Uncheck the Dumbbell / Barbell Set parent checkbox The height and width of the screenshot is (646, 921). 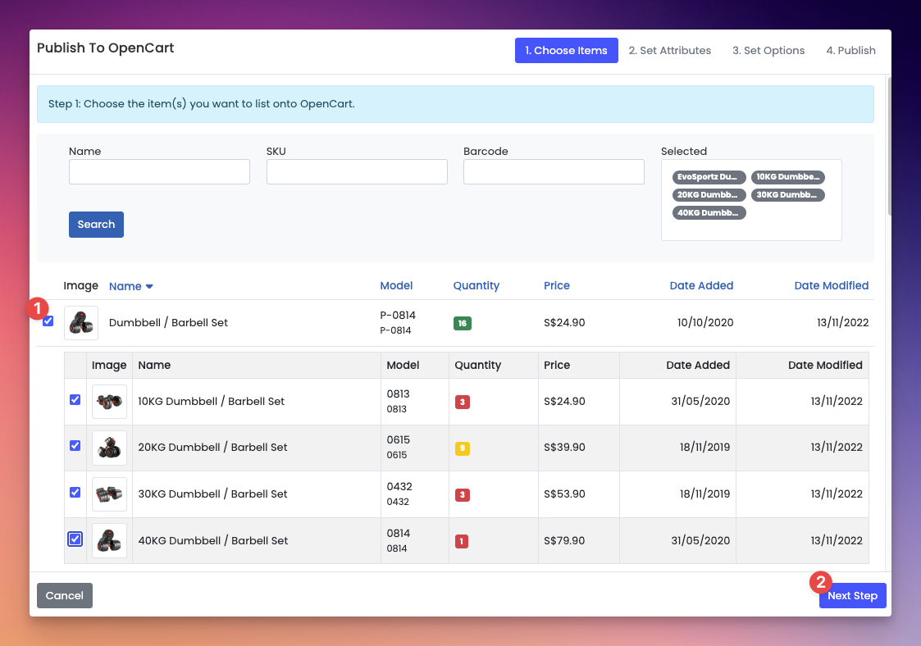48,321
